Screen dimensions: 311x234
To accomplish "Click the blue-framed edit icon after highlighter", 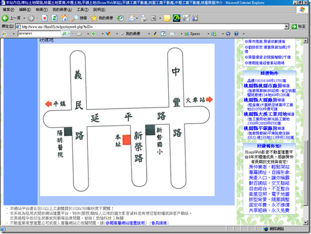I will [x=163, y=34].
